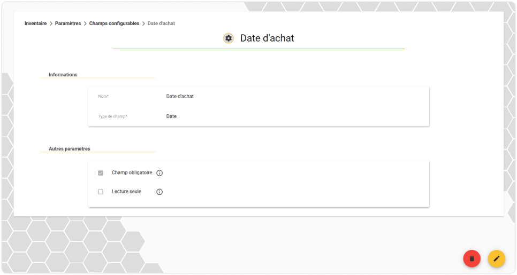Click chevron after Champs configurables
The image size is (517, 275).
143,23
